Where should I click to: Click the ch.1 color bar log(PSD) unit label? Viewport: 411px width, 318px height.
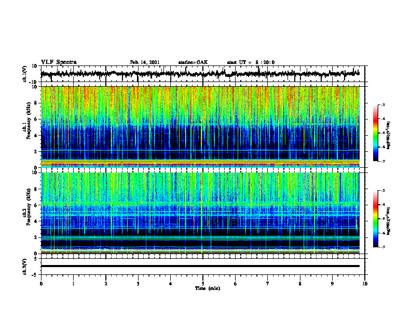pos(389,135)
